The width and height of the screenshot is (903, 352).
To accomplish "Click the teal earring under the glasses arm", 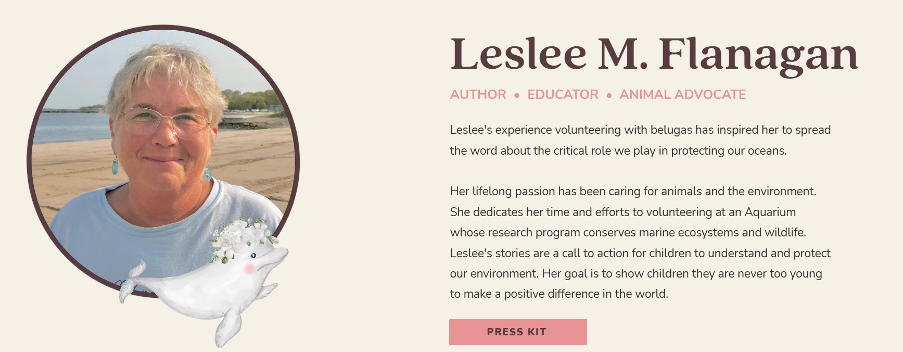I will pyautogui.click(x=115, y=167).
